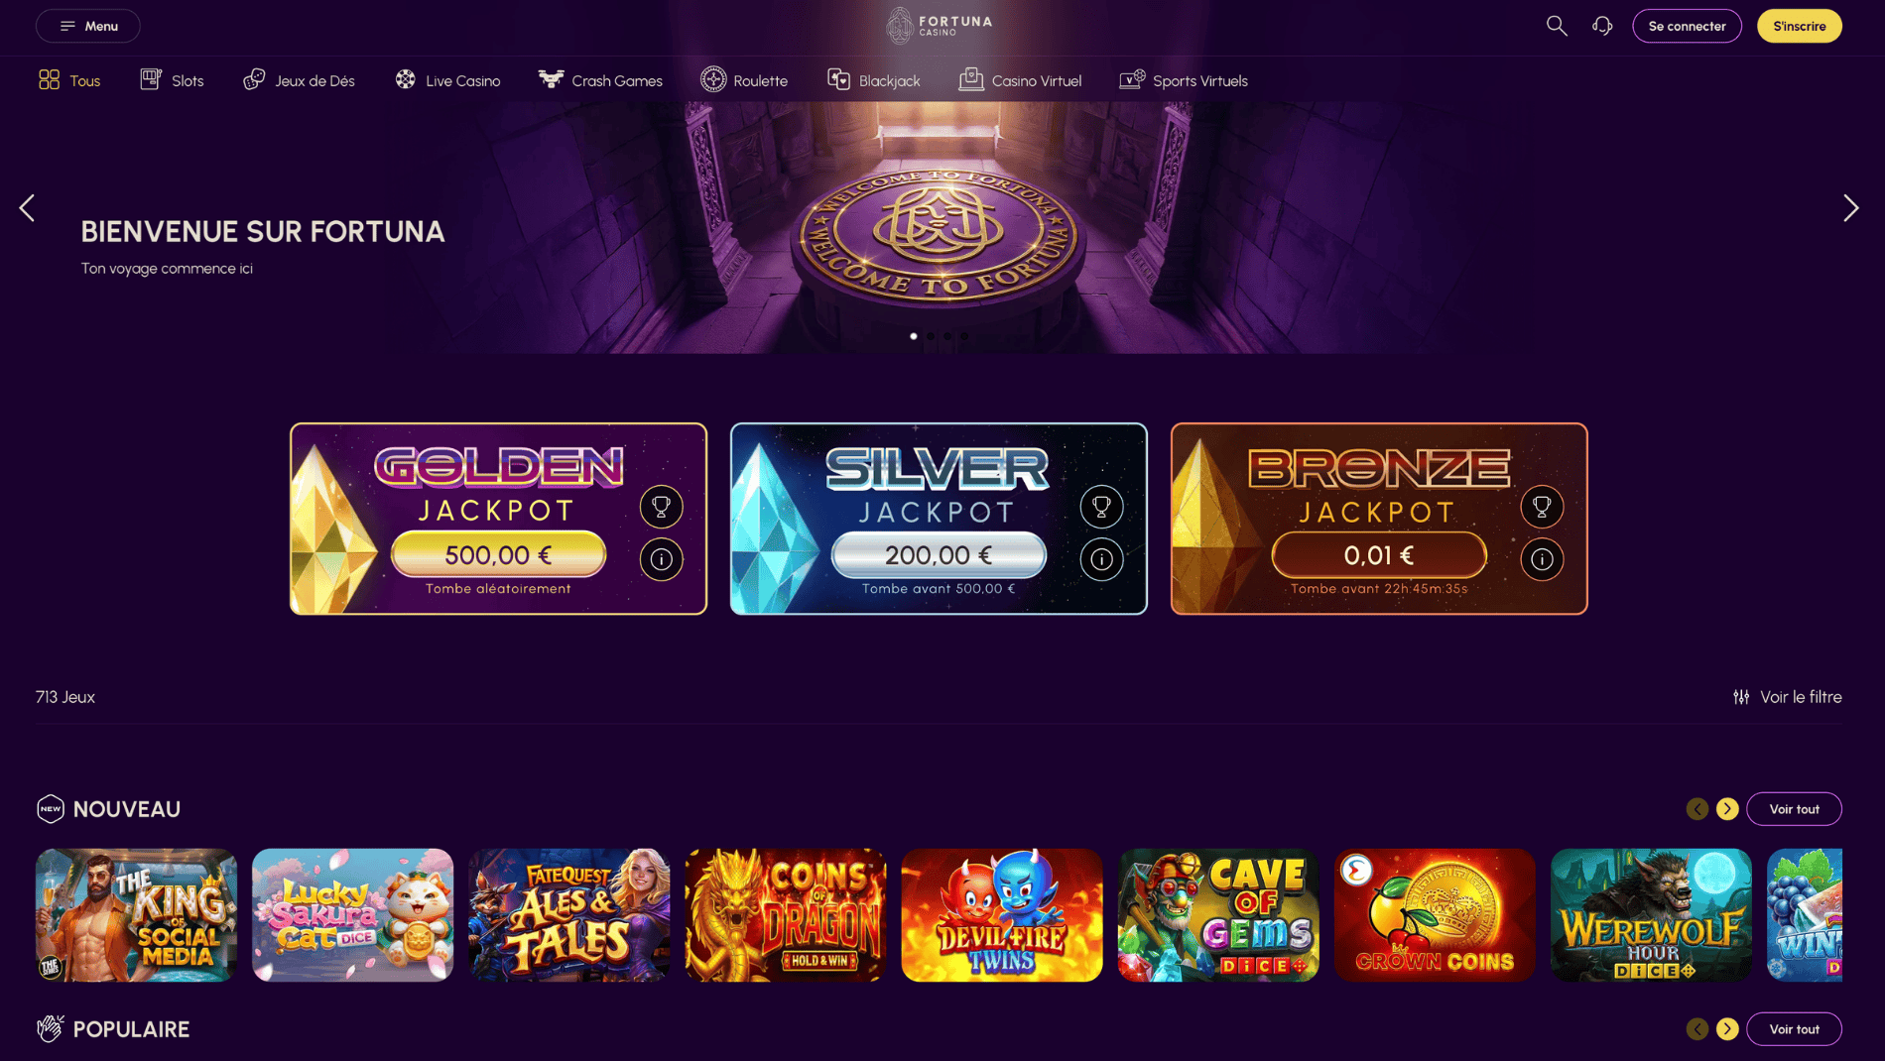1885x1061 pixels.
Task: Show previous banner slide arrow
Action: pyautogui.click(x=27, y=208)
